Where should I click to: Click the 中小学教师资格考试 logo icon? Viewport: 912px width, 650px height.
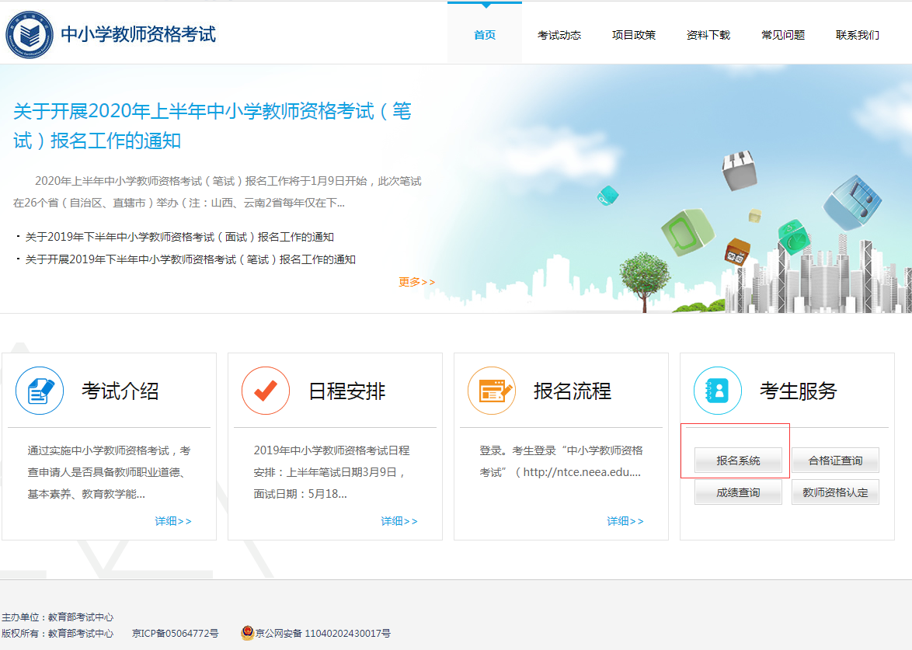coord(30,33)
